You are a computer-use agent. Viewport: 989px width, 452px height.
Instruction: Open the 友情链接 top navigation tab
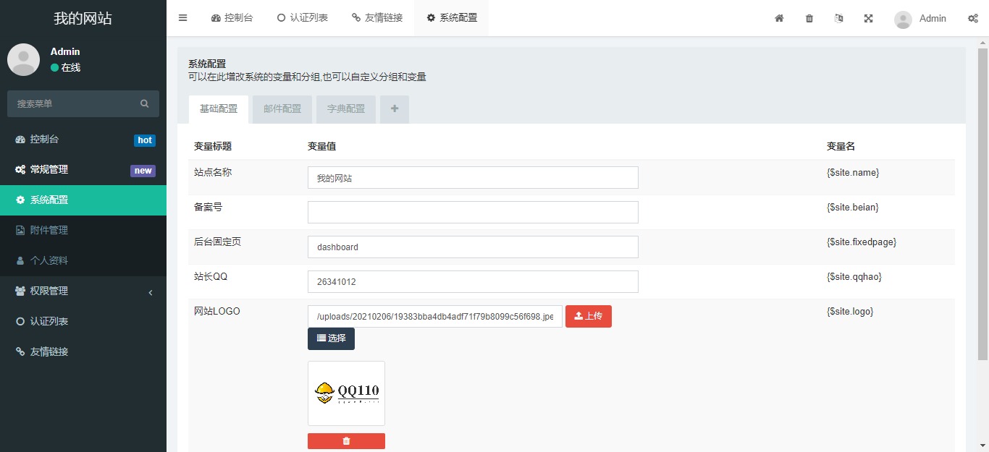coord(377,18)
